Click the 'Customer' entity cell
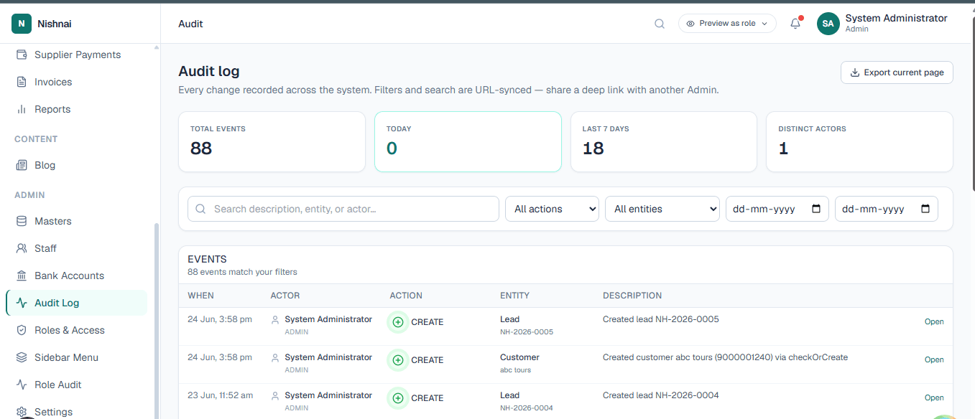The image size is (975, 419). point(519,357)
